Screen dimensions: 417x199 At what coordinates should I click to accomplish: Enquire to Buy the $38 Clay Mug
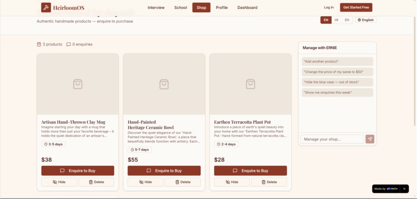tap(78, 171)
